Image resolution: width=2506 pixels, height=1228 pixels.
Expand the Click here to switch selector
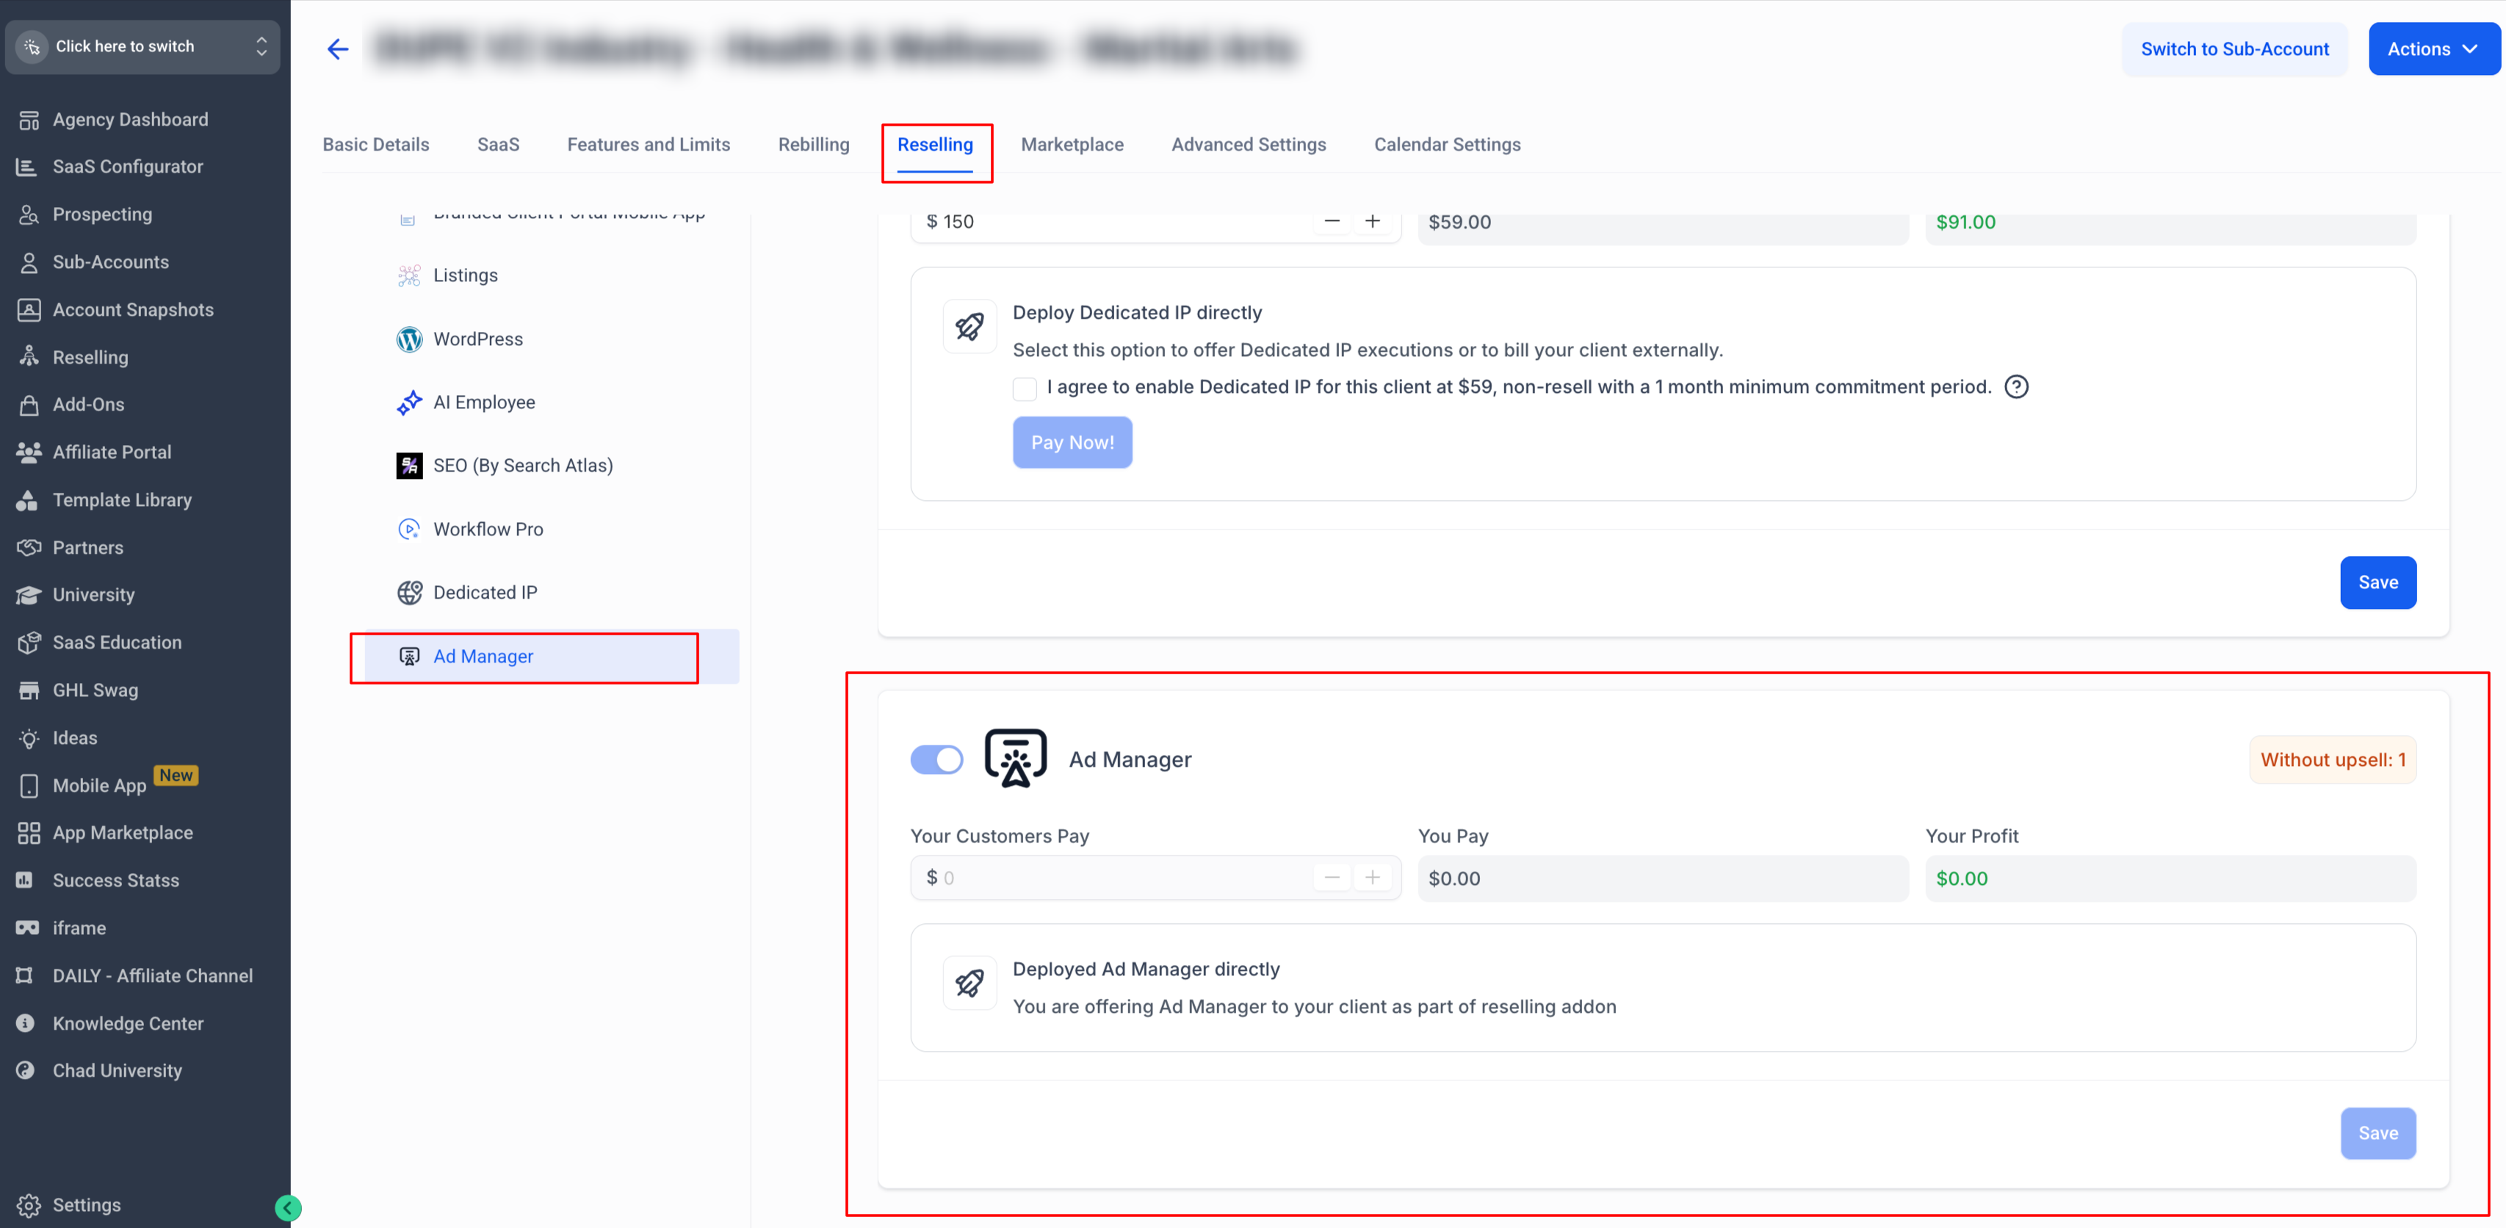pyautogui.click(x=142, y=47)
